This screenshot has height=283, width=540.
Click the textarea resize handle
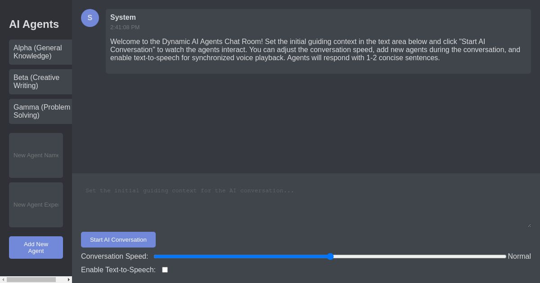(x=528, y=226)
